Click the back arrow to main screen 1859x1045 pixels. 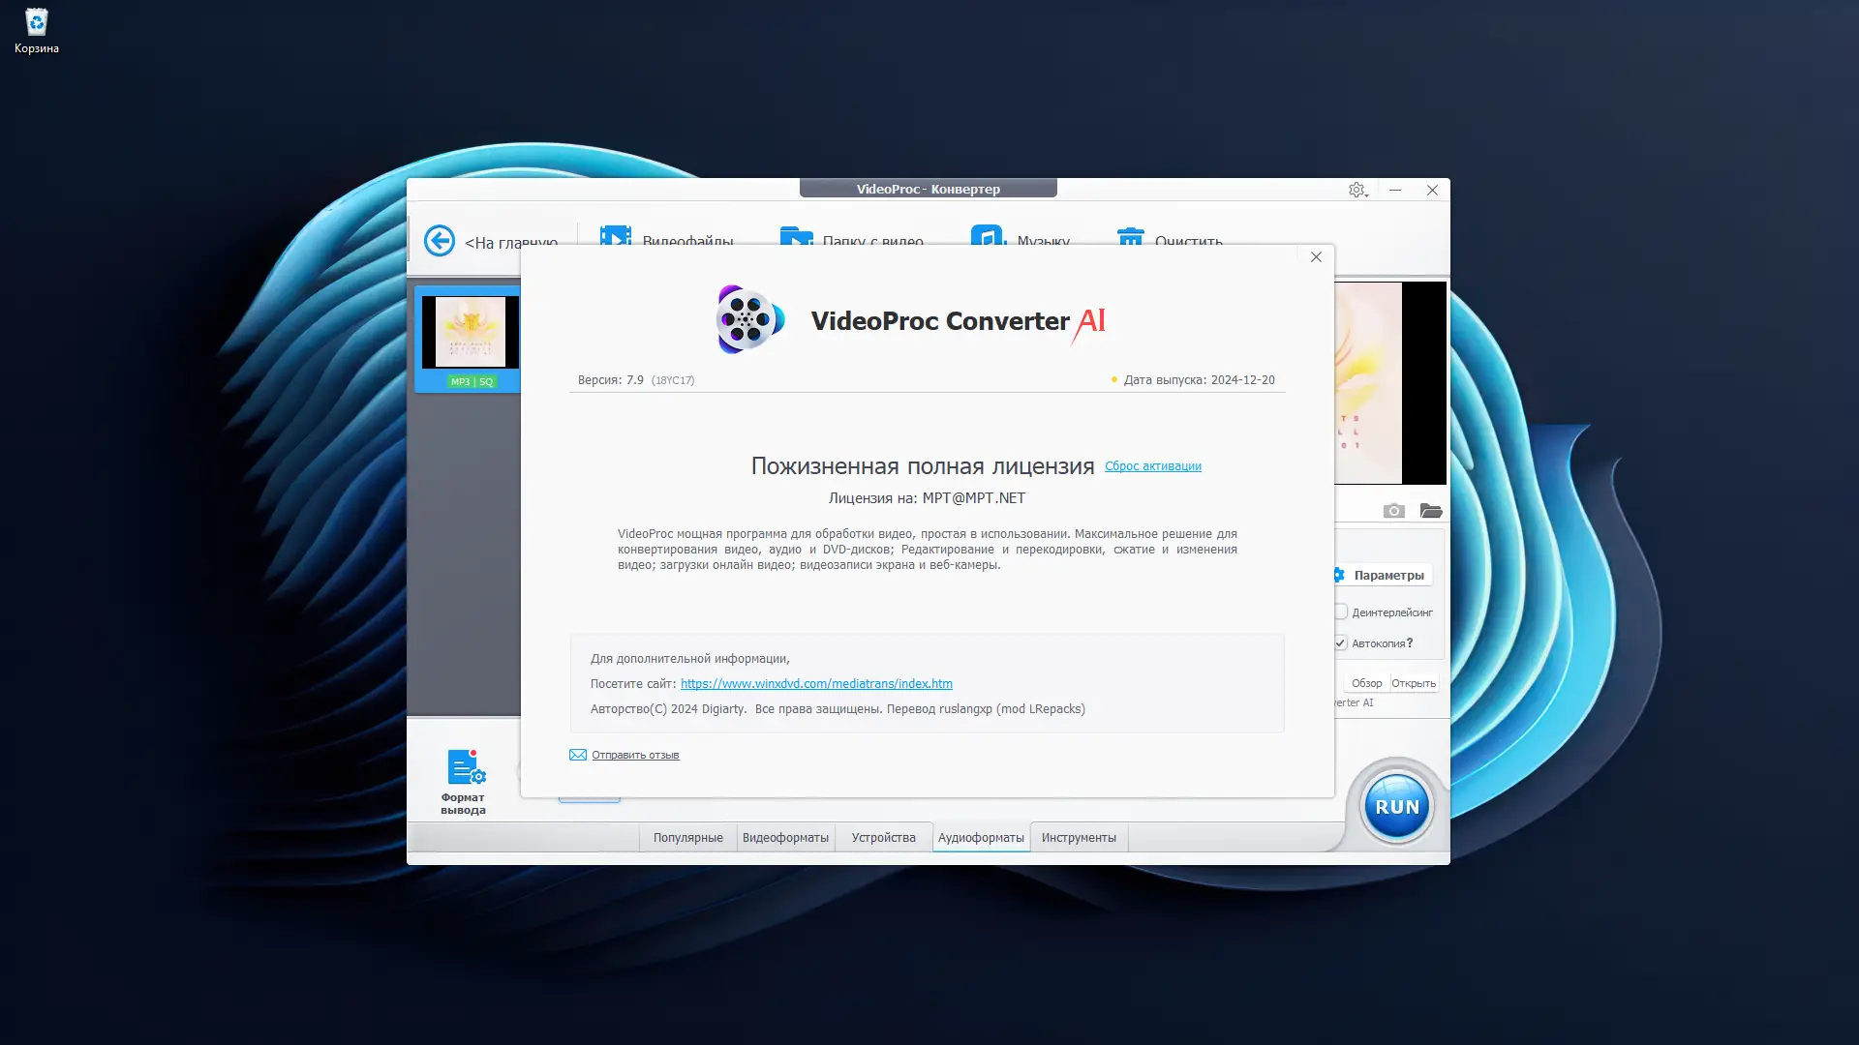tap(440, 239)
